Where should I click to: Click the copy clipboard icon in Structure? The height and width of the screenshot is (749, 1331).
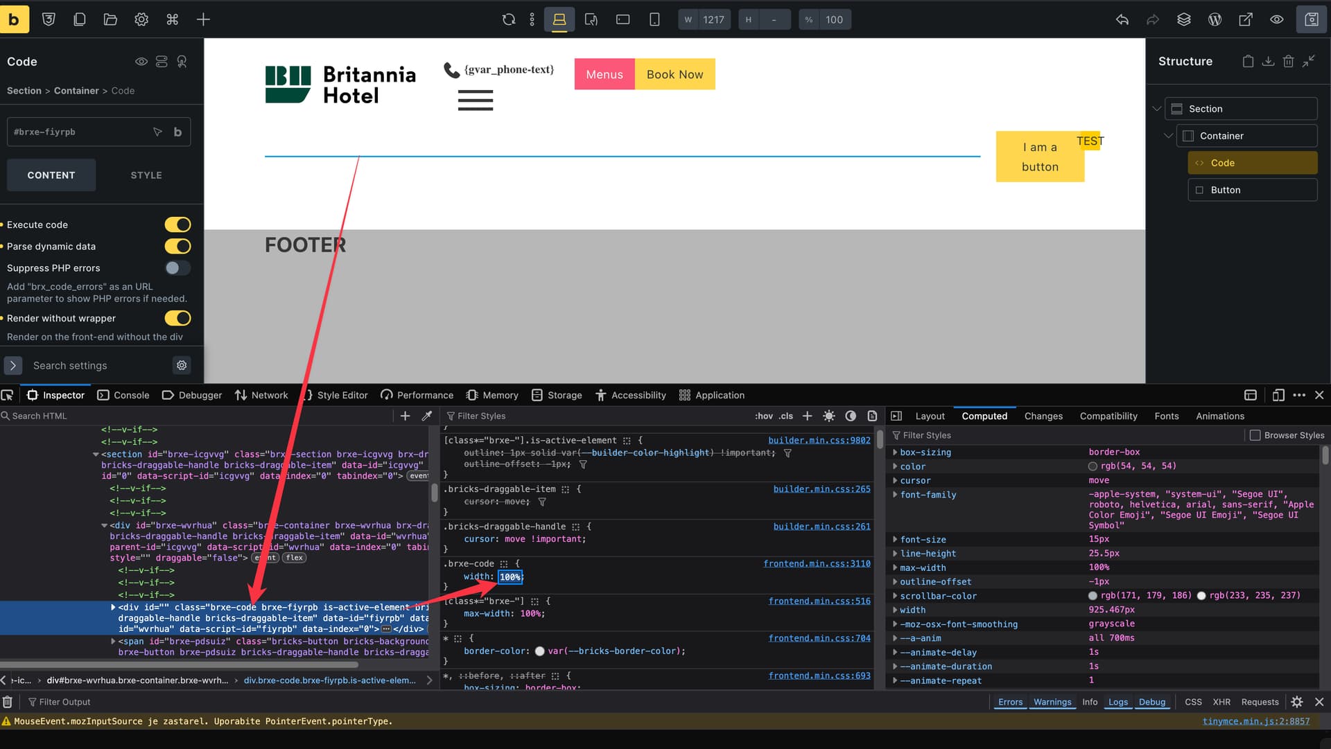1248,62
